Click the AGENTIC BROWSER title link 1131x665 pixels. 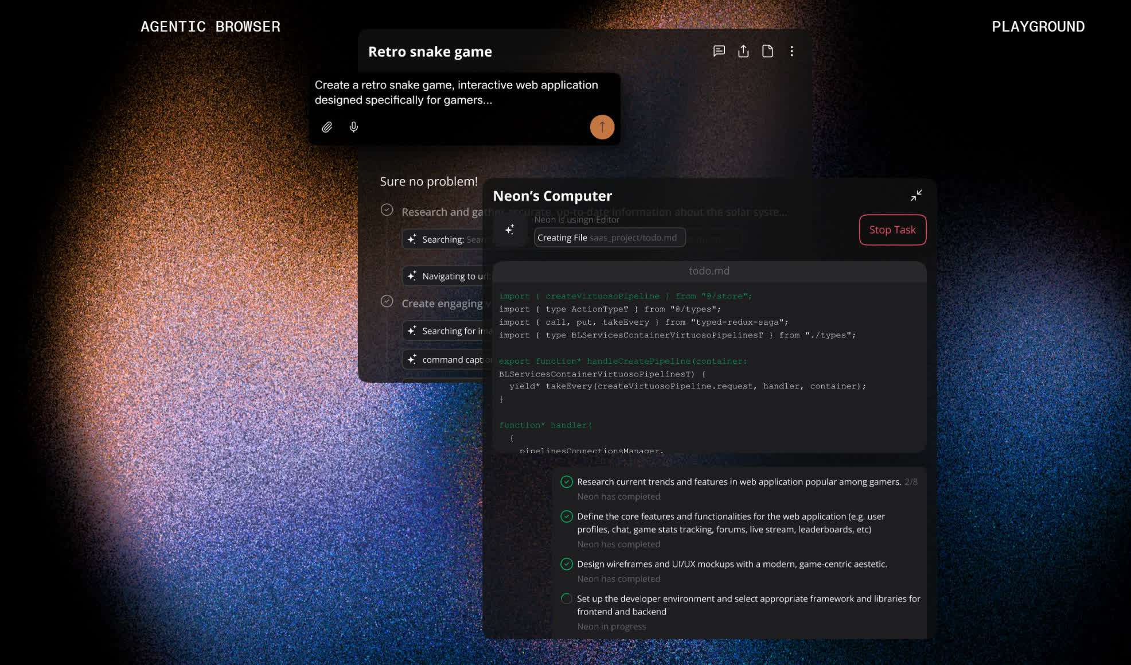(210, 26)
